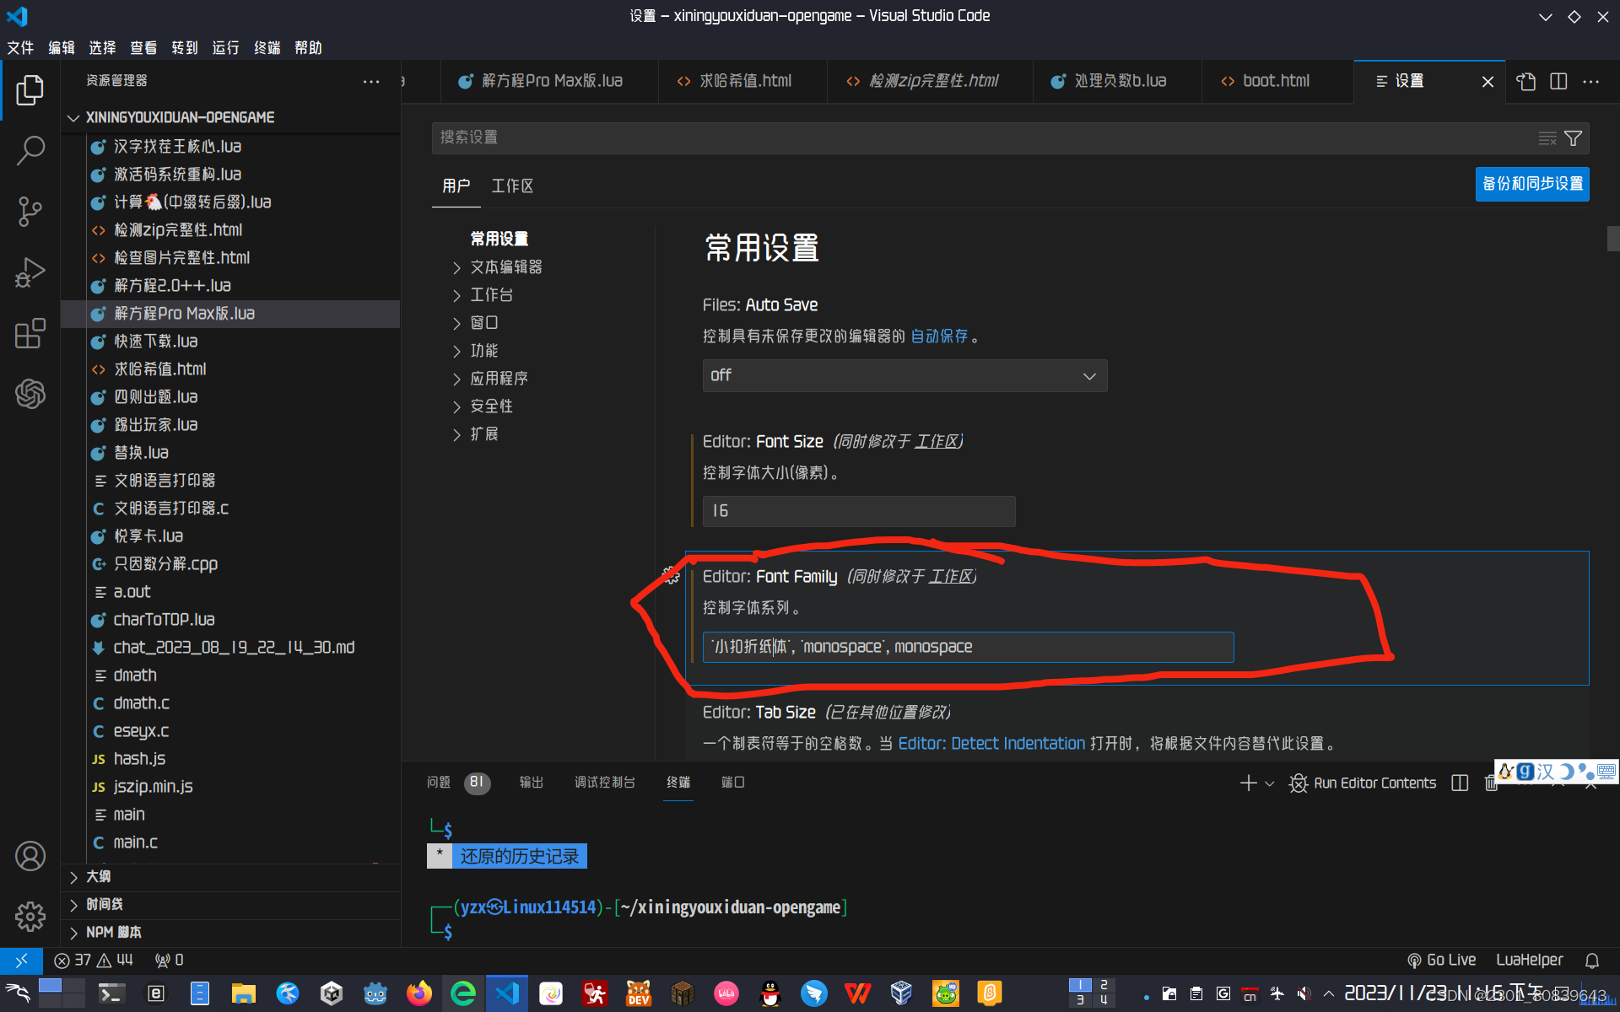Screen dimensions: 1620x1012
Task: Click Go Live in the status bar
Action: point(1442,960)
